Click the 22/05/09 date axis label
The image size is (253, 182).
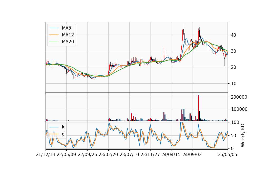click(66, 155)
